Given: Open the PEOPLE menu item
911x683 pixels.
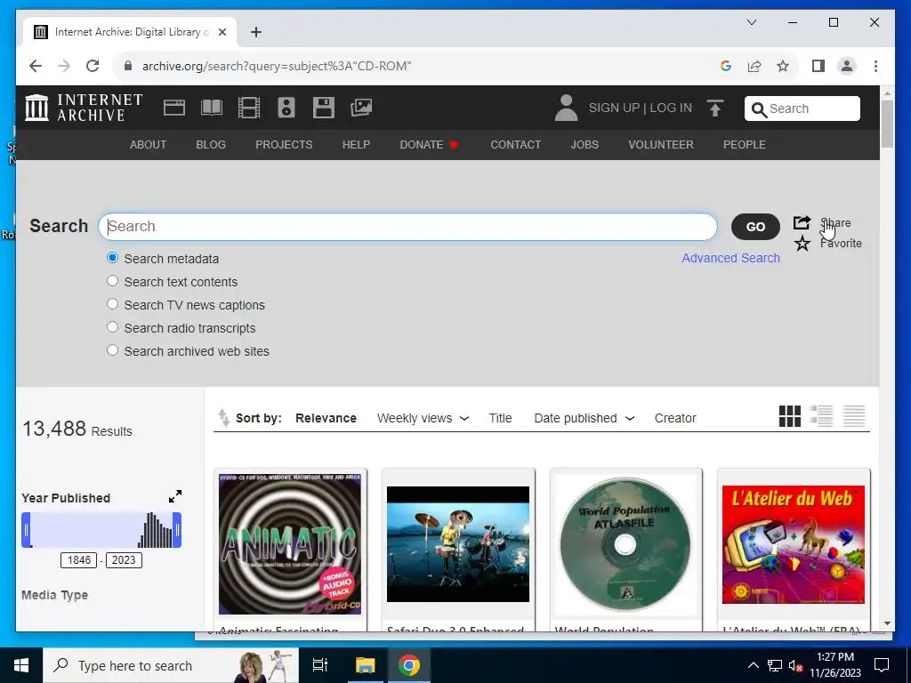Looking at the screenshot, I should (x=745, y=145).
